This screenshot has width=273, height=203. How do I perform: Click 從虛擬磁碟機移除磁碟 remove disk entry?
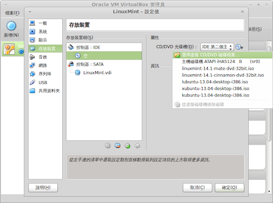pyautogui.click(x=222, y=105)
